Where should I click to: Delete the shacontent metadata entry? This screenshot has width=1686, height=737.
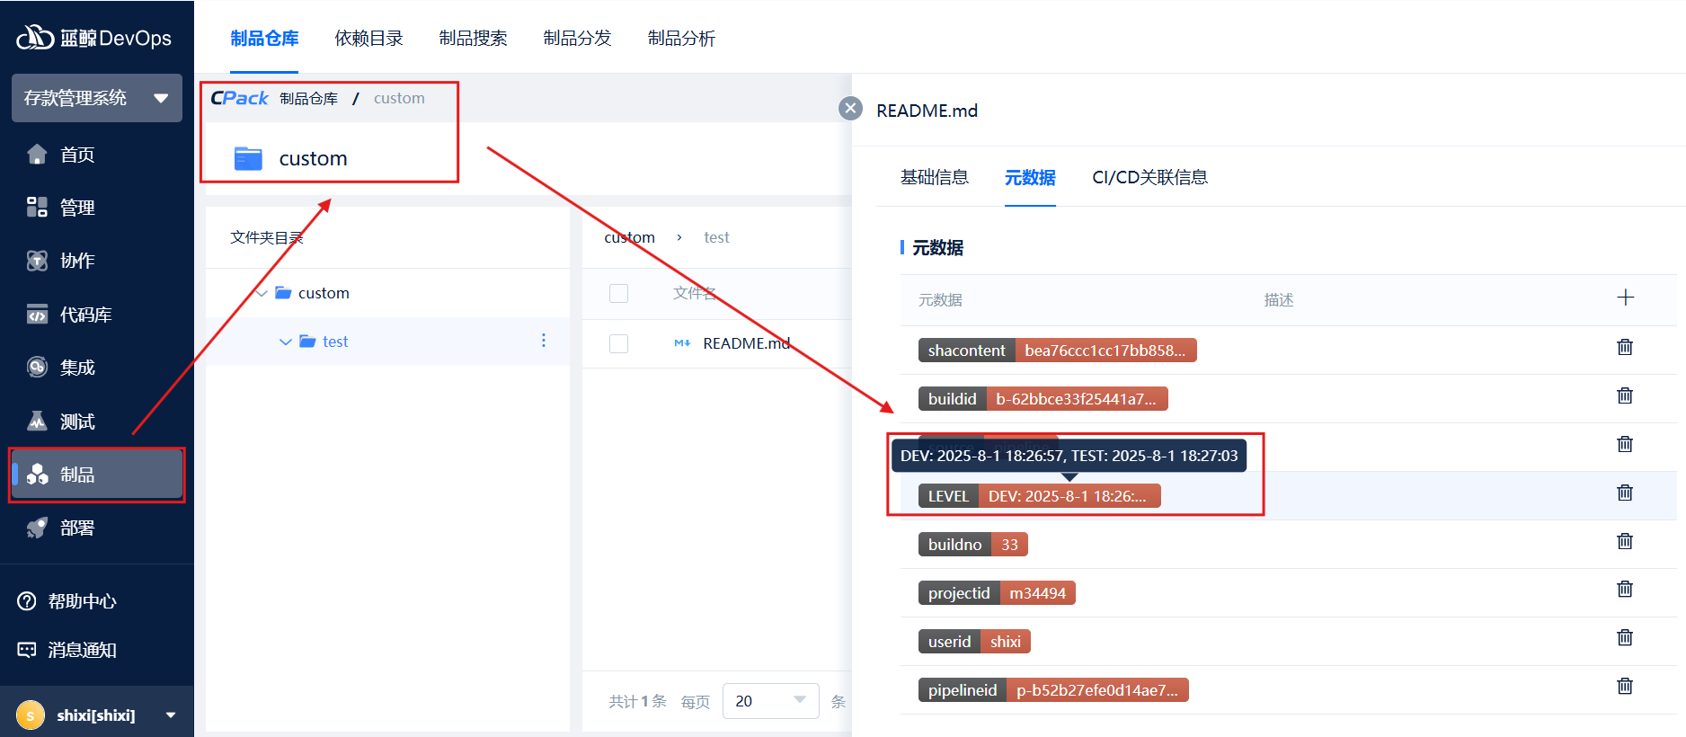coord(1625,347)
